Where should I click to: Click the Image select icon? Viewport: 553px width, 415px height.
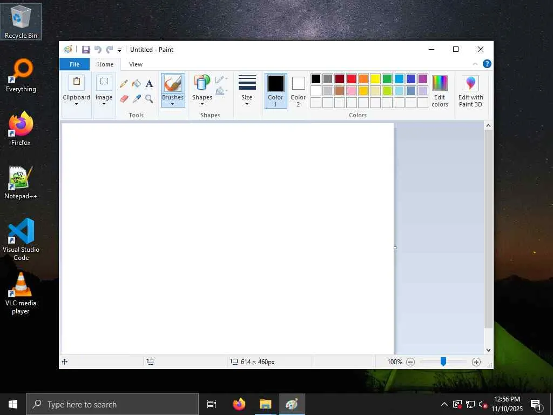pos(104,82)
